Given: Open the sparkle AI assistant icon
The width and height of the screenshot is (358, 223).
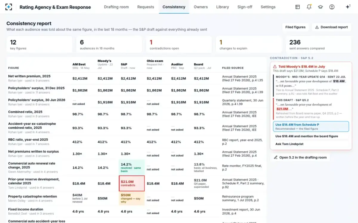Looking at the screenshot, I should tap(348, 7).
